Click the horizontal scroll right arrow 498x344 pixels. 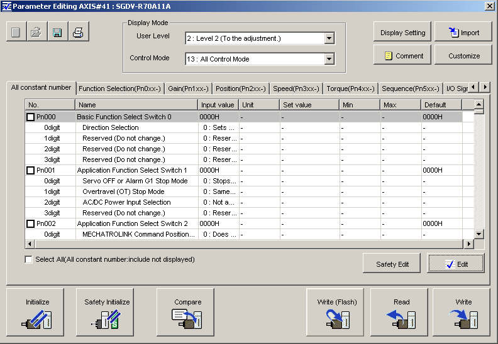click(469, 244)
